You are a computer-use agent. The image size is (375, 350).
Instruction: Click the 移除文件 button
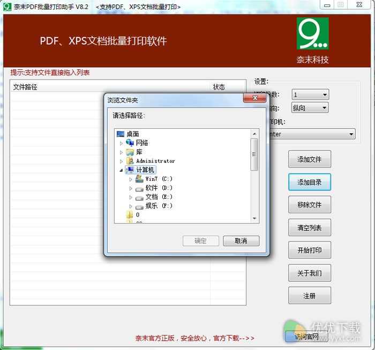[310, 205]
